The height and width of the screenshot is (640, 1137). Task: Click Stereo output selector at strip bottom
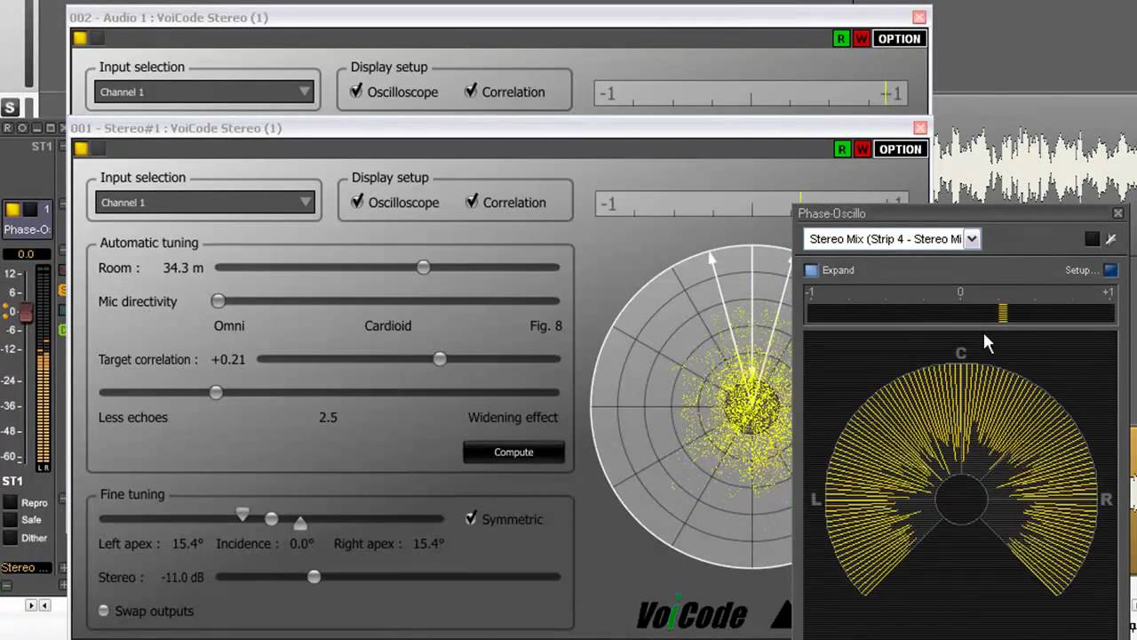coord(25,567)
